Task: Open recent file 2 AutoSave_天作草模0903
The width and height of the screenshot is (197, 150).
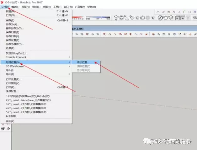Action: coord(36,100)
